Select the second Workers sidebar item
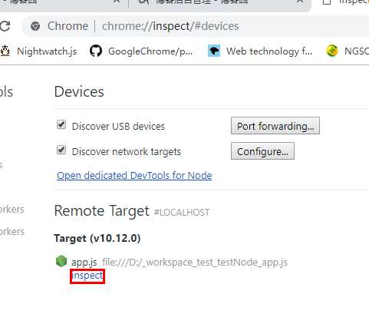The image size is (369, 314). tap(12, 231)
